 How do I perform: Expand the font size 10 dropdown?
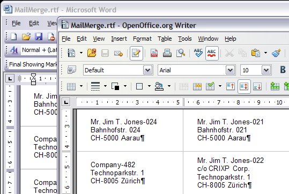266,70
